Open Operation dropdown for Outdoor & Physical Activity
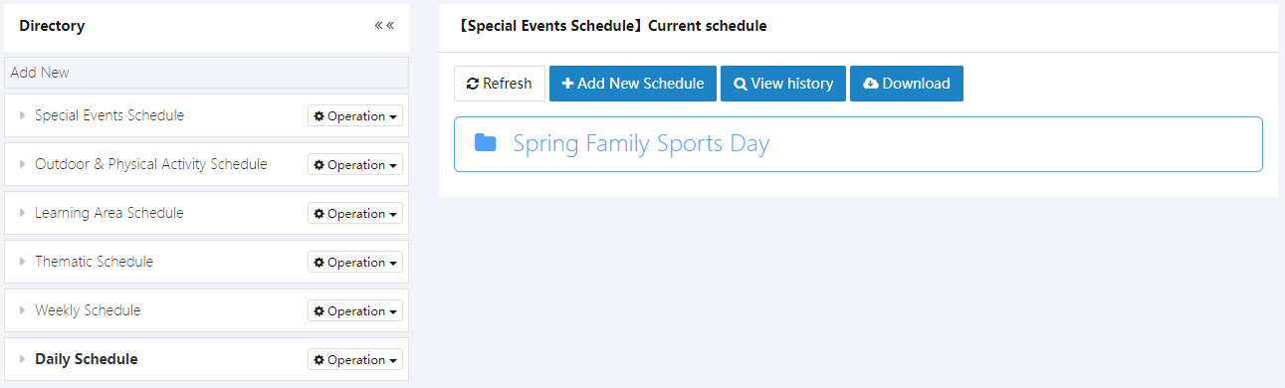 [355, 165]
